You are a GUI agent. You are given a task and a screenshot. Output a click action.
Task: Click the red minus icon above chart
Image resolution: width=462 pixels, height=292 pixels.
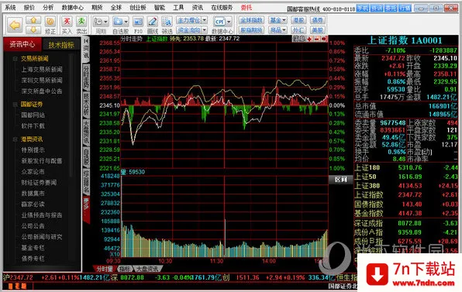317,39
